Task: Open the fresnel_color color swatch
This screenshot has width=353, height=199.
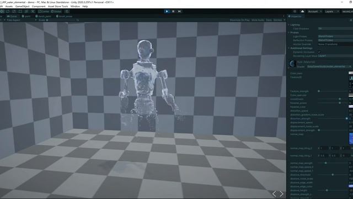Action: click(351, 107)
